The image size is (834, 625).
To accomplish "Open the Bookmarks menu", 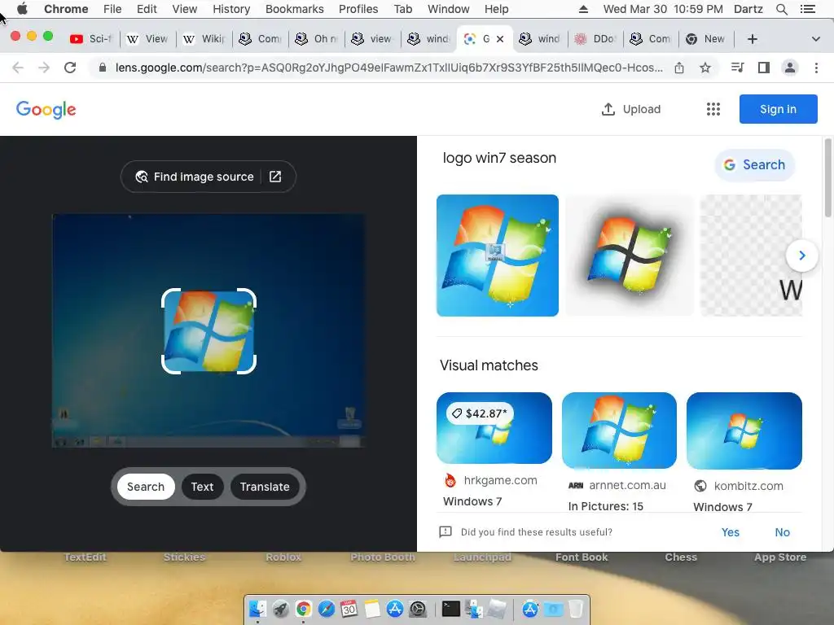I will tap(295, 9).
